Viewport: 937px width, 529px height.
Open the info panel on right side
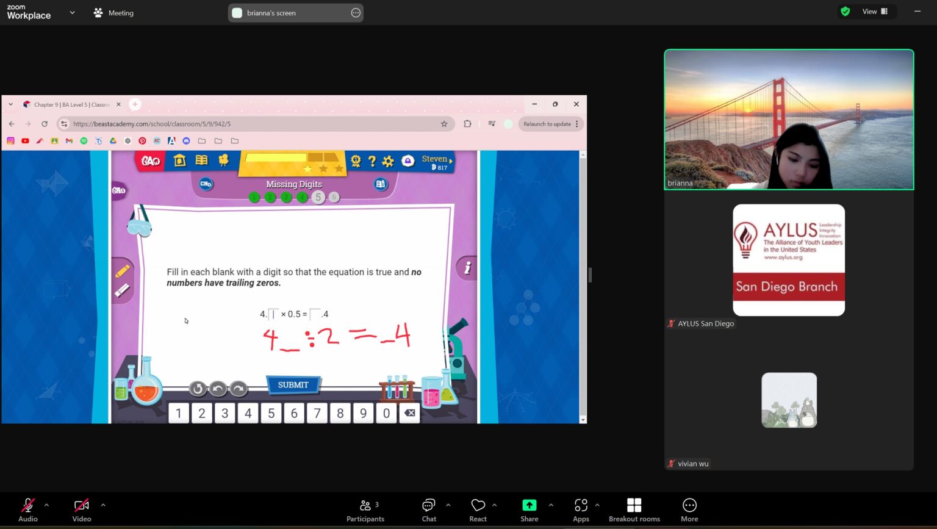click(467, 268)
